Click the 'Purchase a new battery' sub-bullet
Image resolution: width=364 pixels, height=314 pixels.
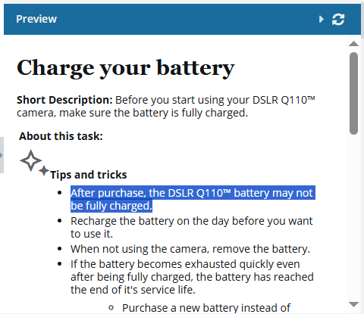[x=206, y=308]
